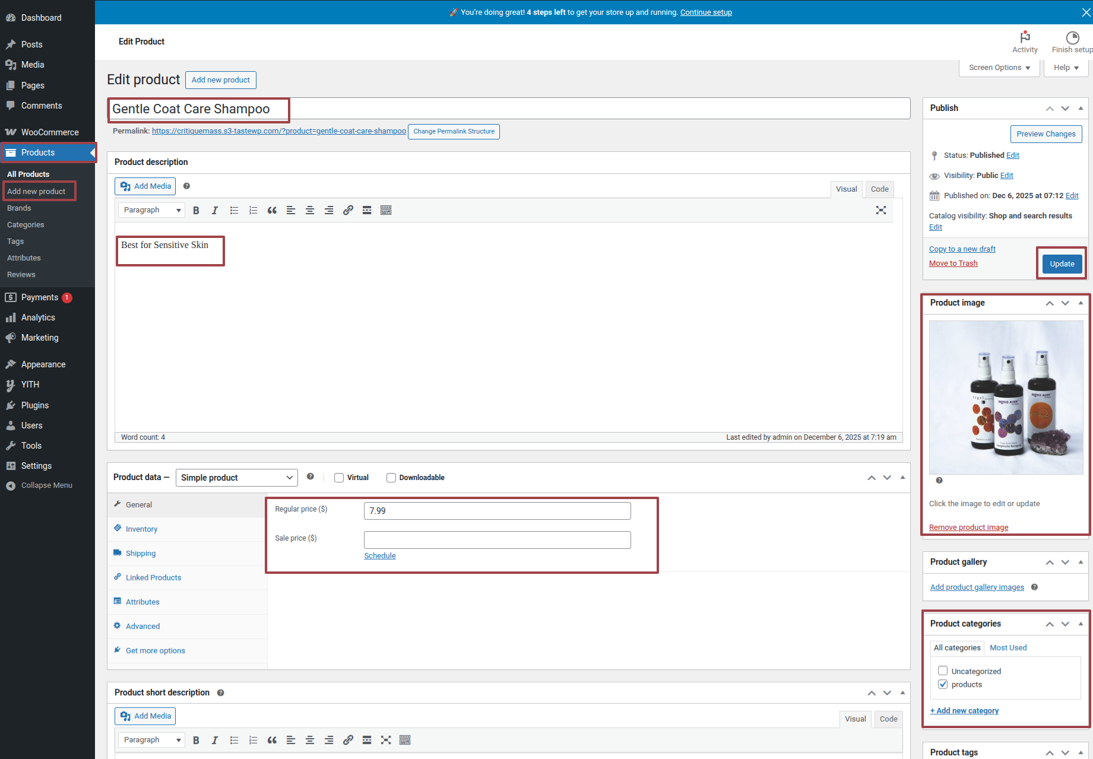This screenshot has height=759, width=1093.
Task: Switch description editor to Code tab
Action: click(879, 189)
